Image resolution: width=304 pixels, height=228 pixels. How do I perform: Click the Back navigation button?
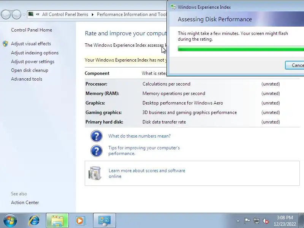click(x=6, y=14)
